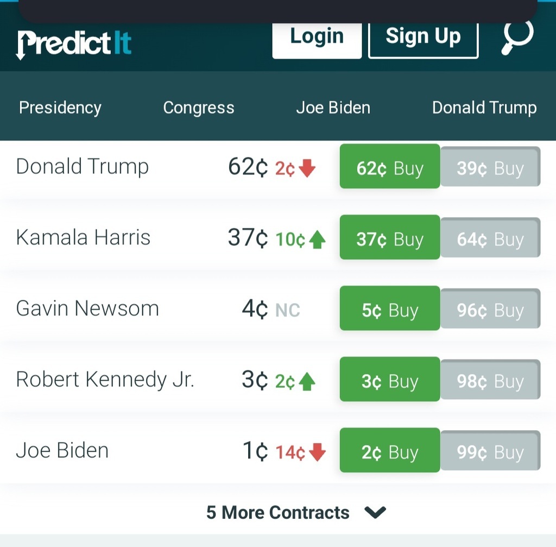Open the Donald Trump navigation tab

[x=484, y=108]
